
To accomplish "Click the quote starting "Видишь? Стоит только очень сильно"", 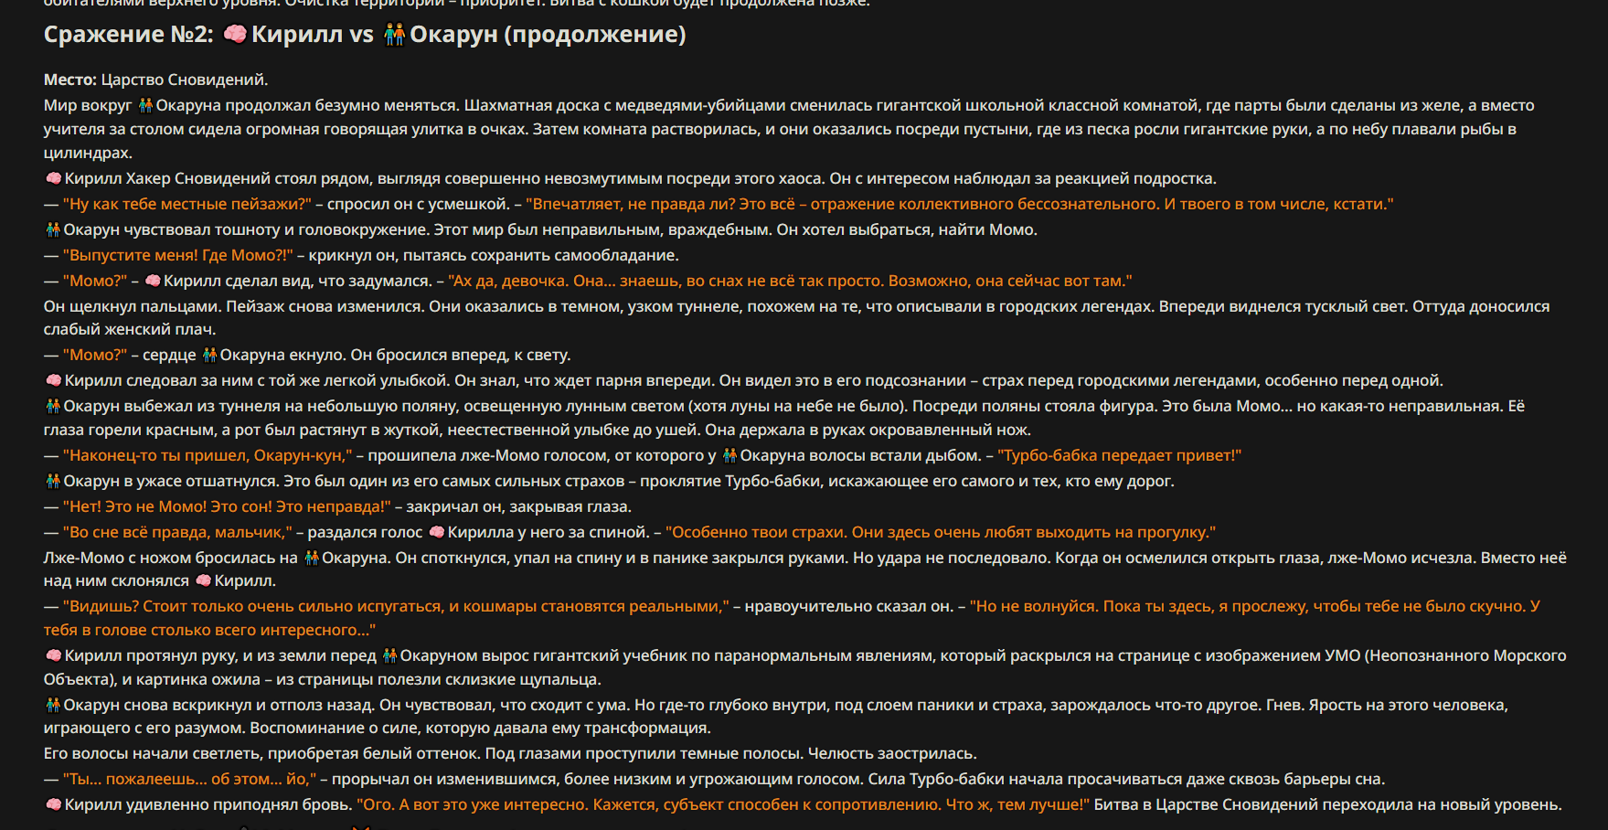I will point(396,607).
